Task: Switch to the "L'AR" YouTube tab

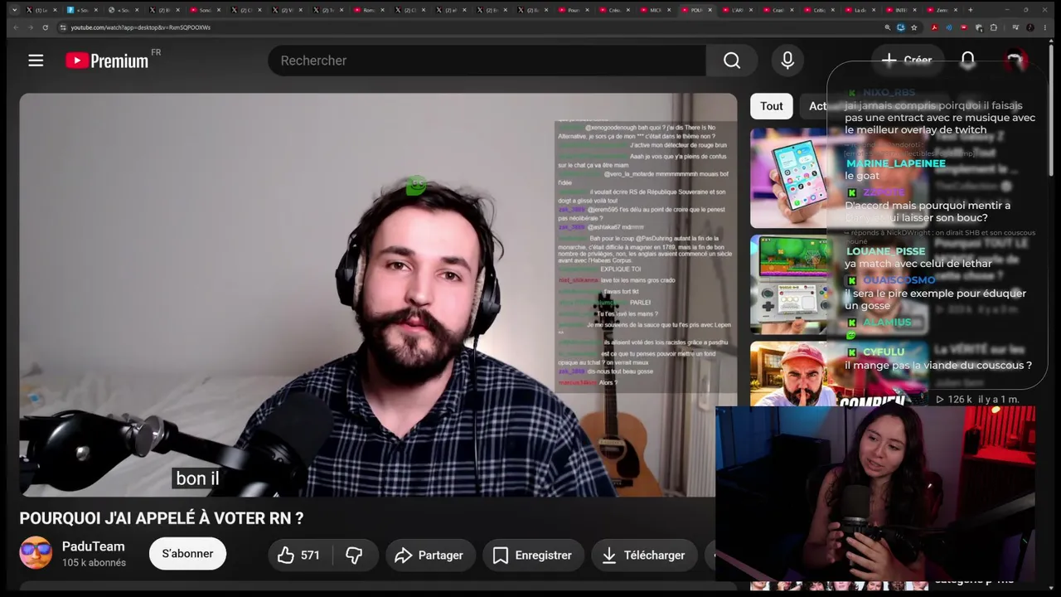Action: [737, 10]
